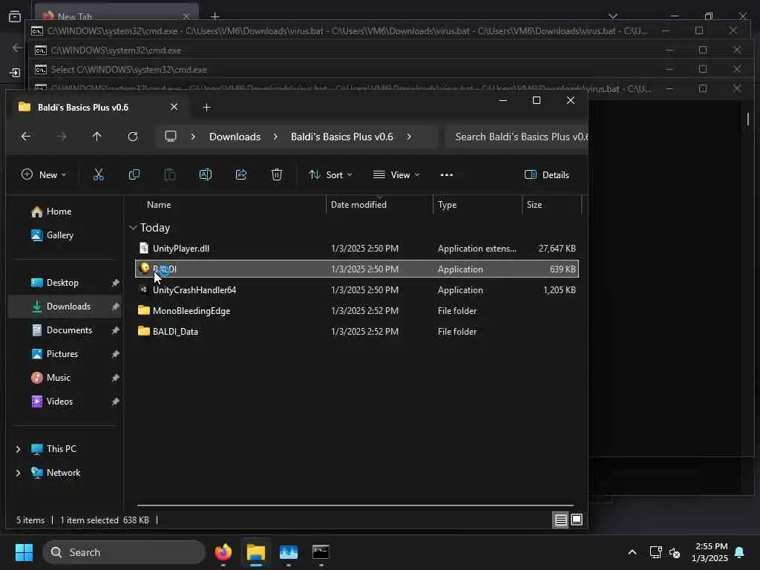760x570 pixels.
Task: Click the Search Baldi's Basics Plus field
Action: pyautogui.click(x=517, y=137)
